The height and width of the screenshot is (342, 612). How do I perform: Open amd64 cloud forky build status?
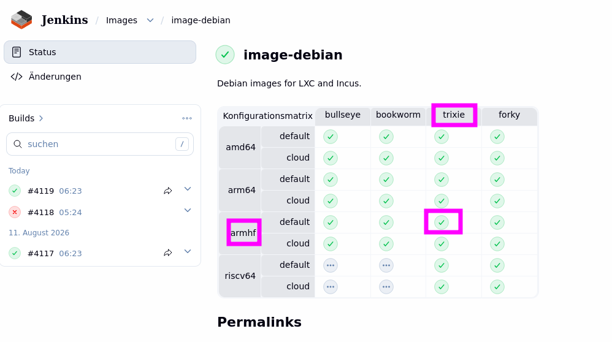point(497,158)
